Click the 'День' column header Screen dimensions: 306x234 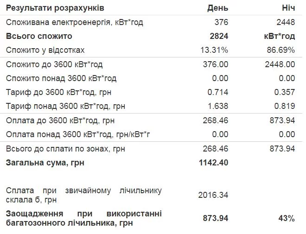coord(217,8)
